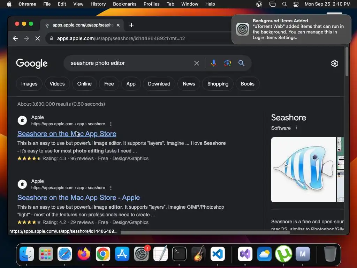This screenshot has width=357, height=268.
Task: Click the Seashore knowledge panel title
Action: pyautogui.click(x=288, y=118)
